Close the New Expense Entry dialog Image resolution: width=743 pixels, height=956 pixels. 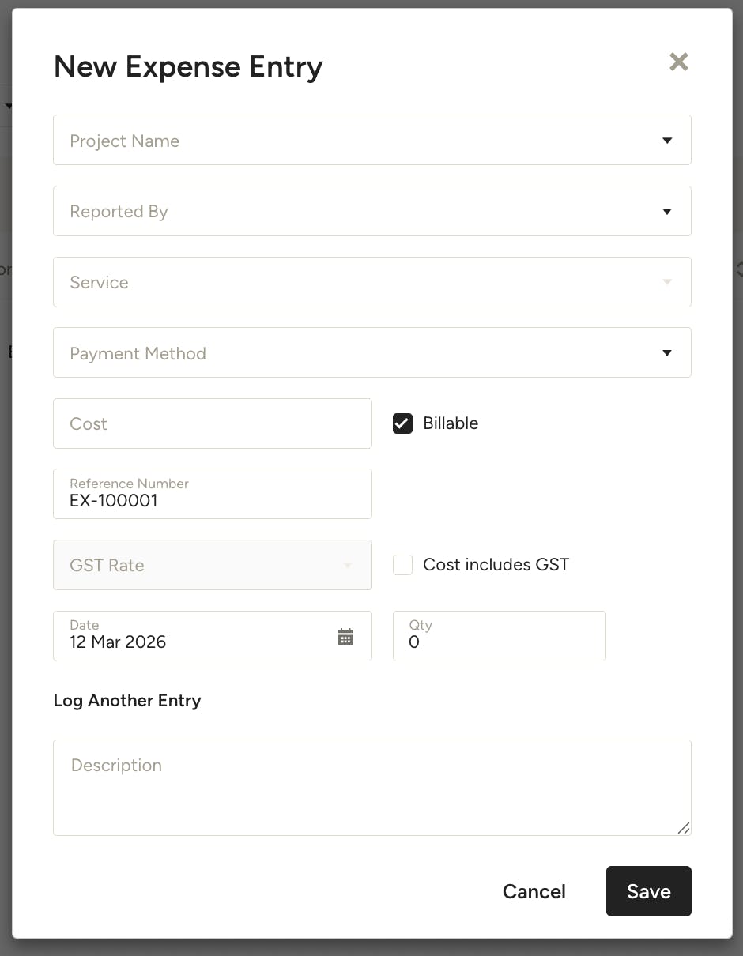tap(678, 62)
